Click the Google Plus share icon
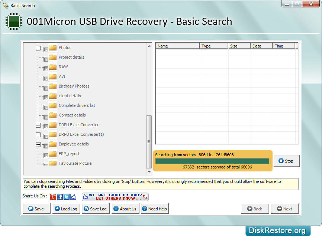 [53, 197]
